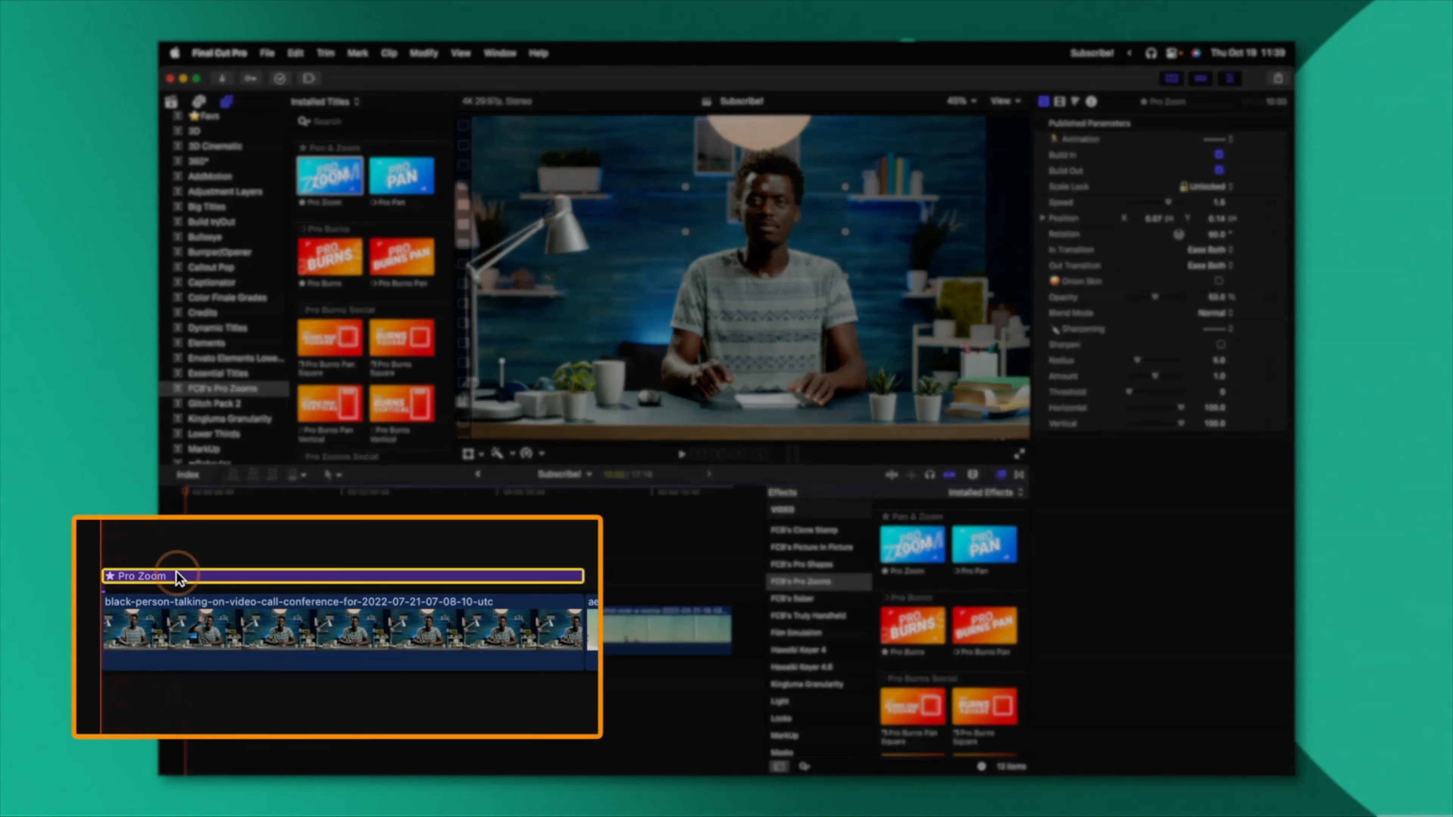The height and width of the screenshot is (817, 1453).
Task: Open the Modify menu
Action: 424,53
